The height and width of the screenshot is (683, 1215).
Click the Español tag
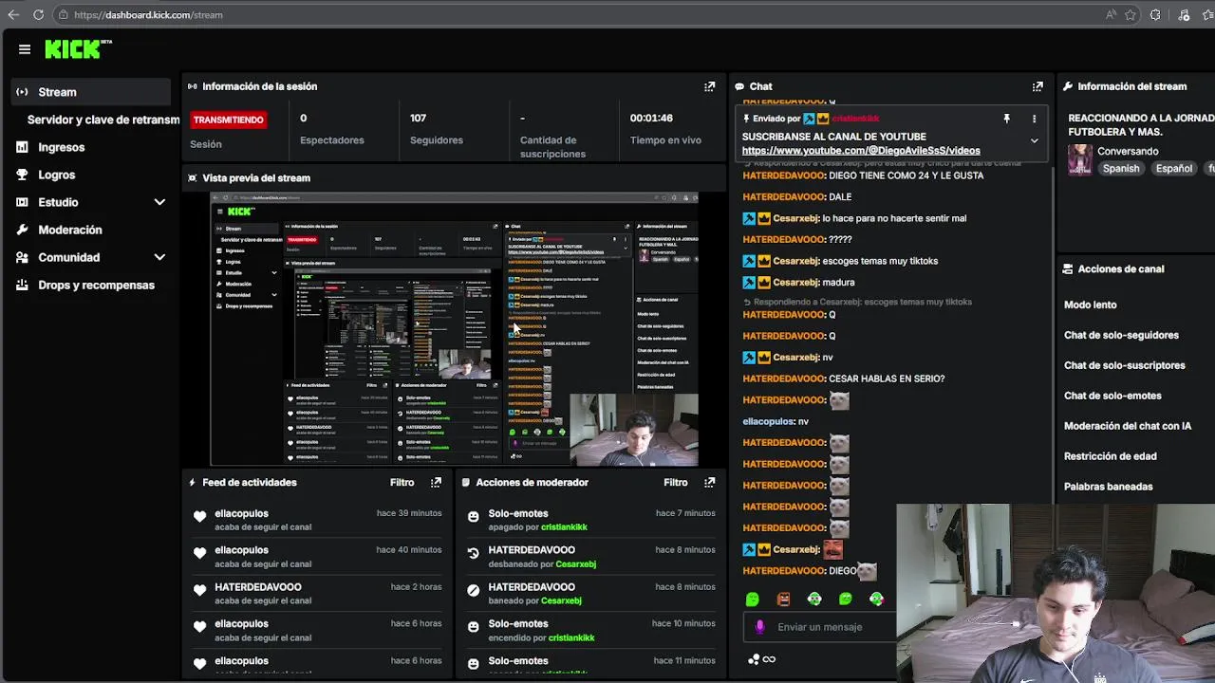click(1173, 168)
